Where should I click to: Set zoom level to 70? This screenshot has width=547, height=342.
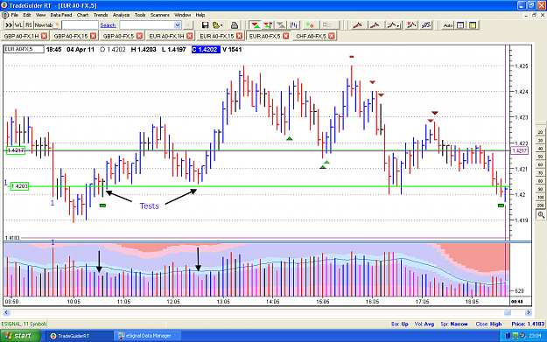point(540,173)
